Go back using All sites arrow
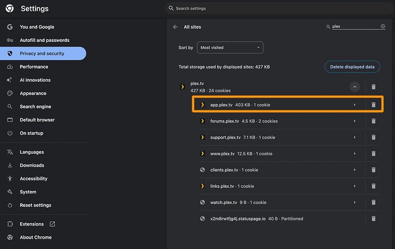This screenshot has height=249, width=395. coord(176,27)
